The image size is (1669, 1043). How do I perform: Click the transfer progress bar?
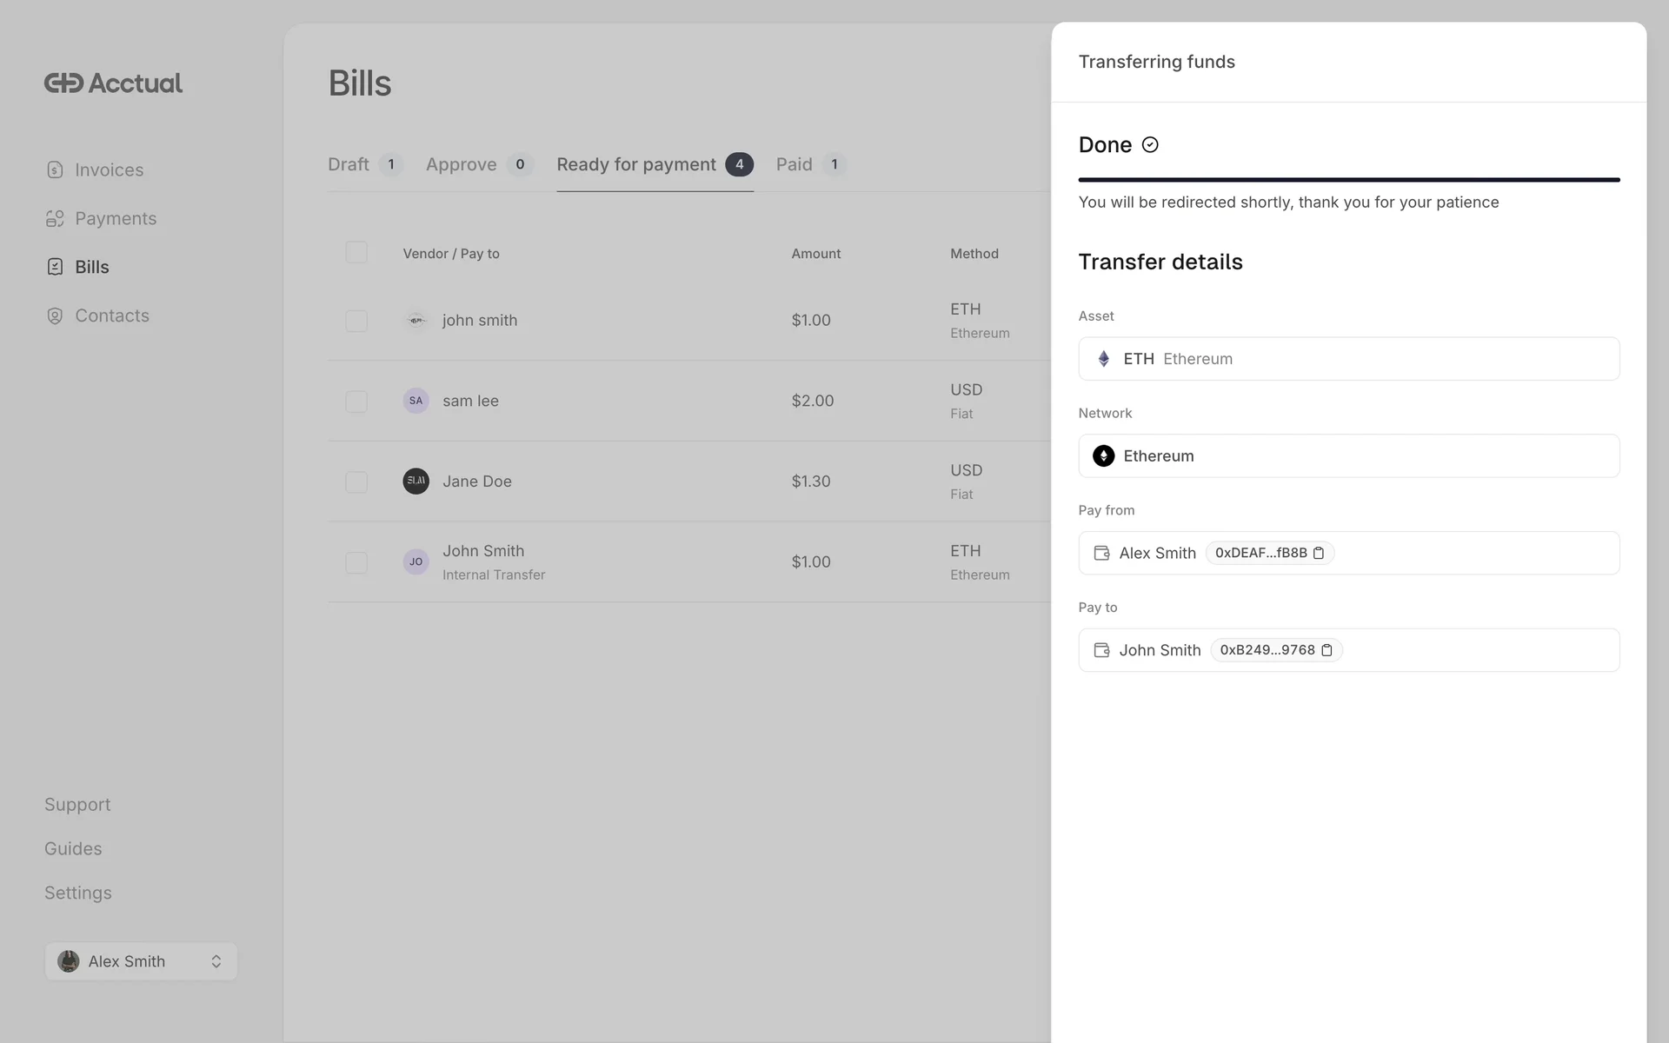1348,180
